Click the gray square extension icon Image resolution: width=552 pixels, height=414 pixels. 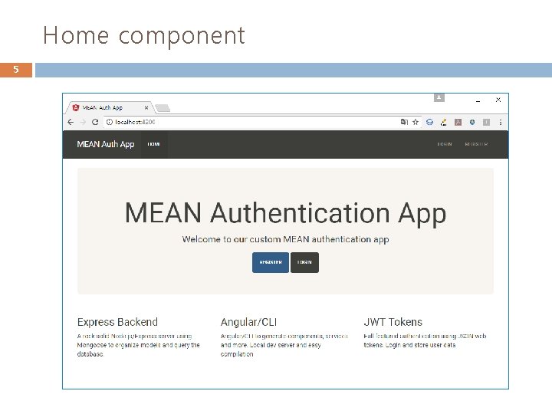pos(486,122)
